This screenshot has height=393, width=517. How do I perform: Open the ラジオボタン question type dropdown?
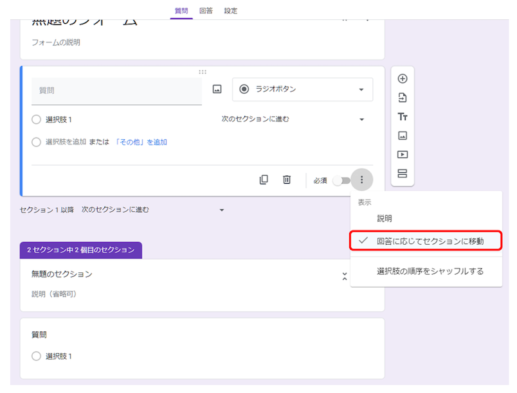302,89
